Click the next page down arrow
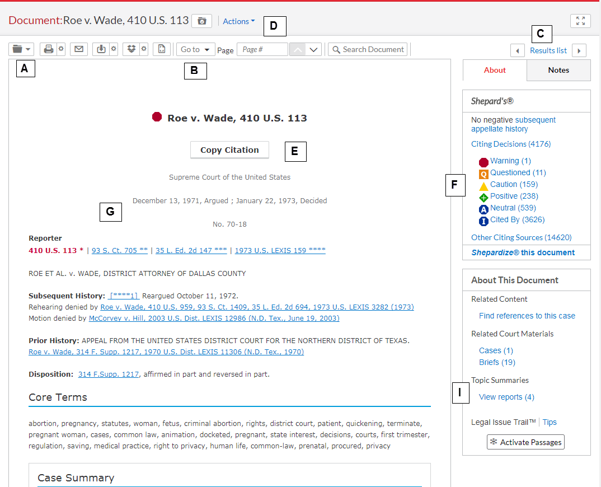The height and width of the screenshot is (487, 601). click(x=314, y=49)
